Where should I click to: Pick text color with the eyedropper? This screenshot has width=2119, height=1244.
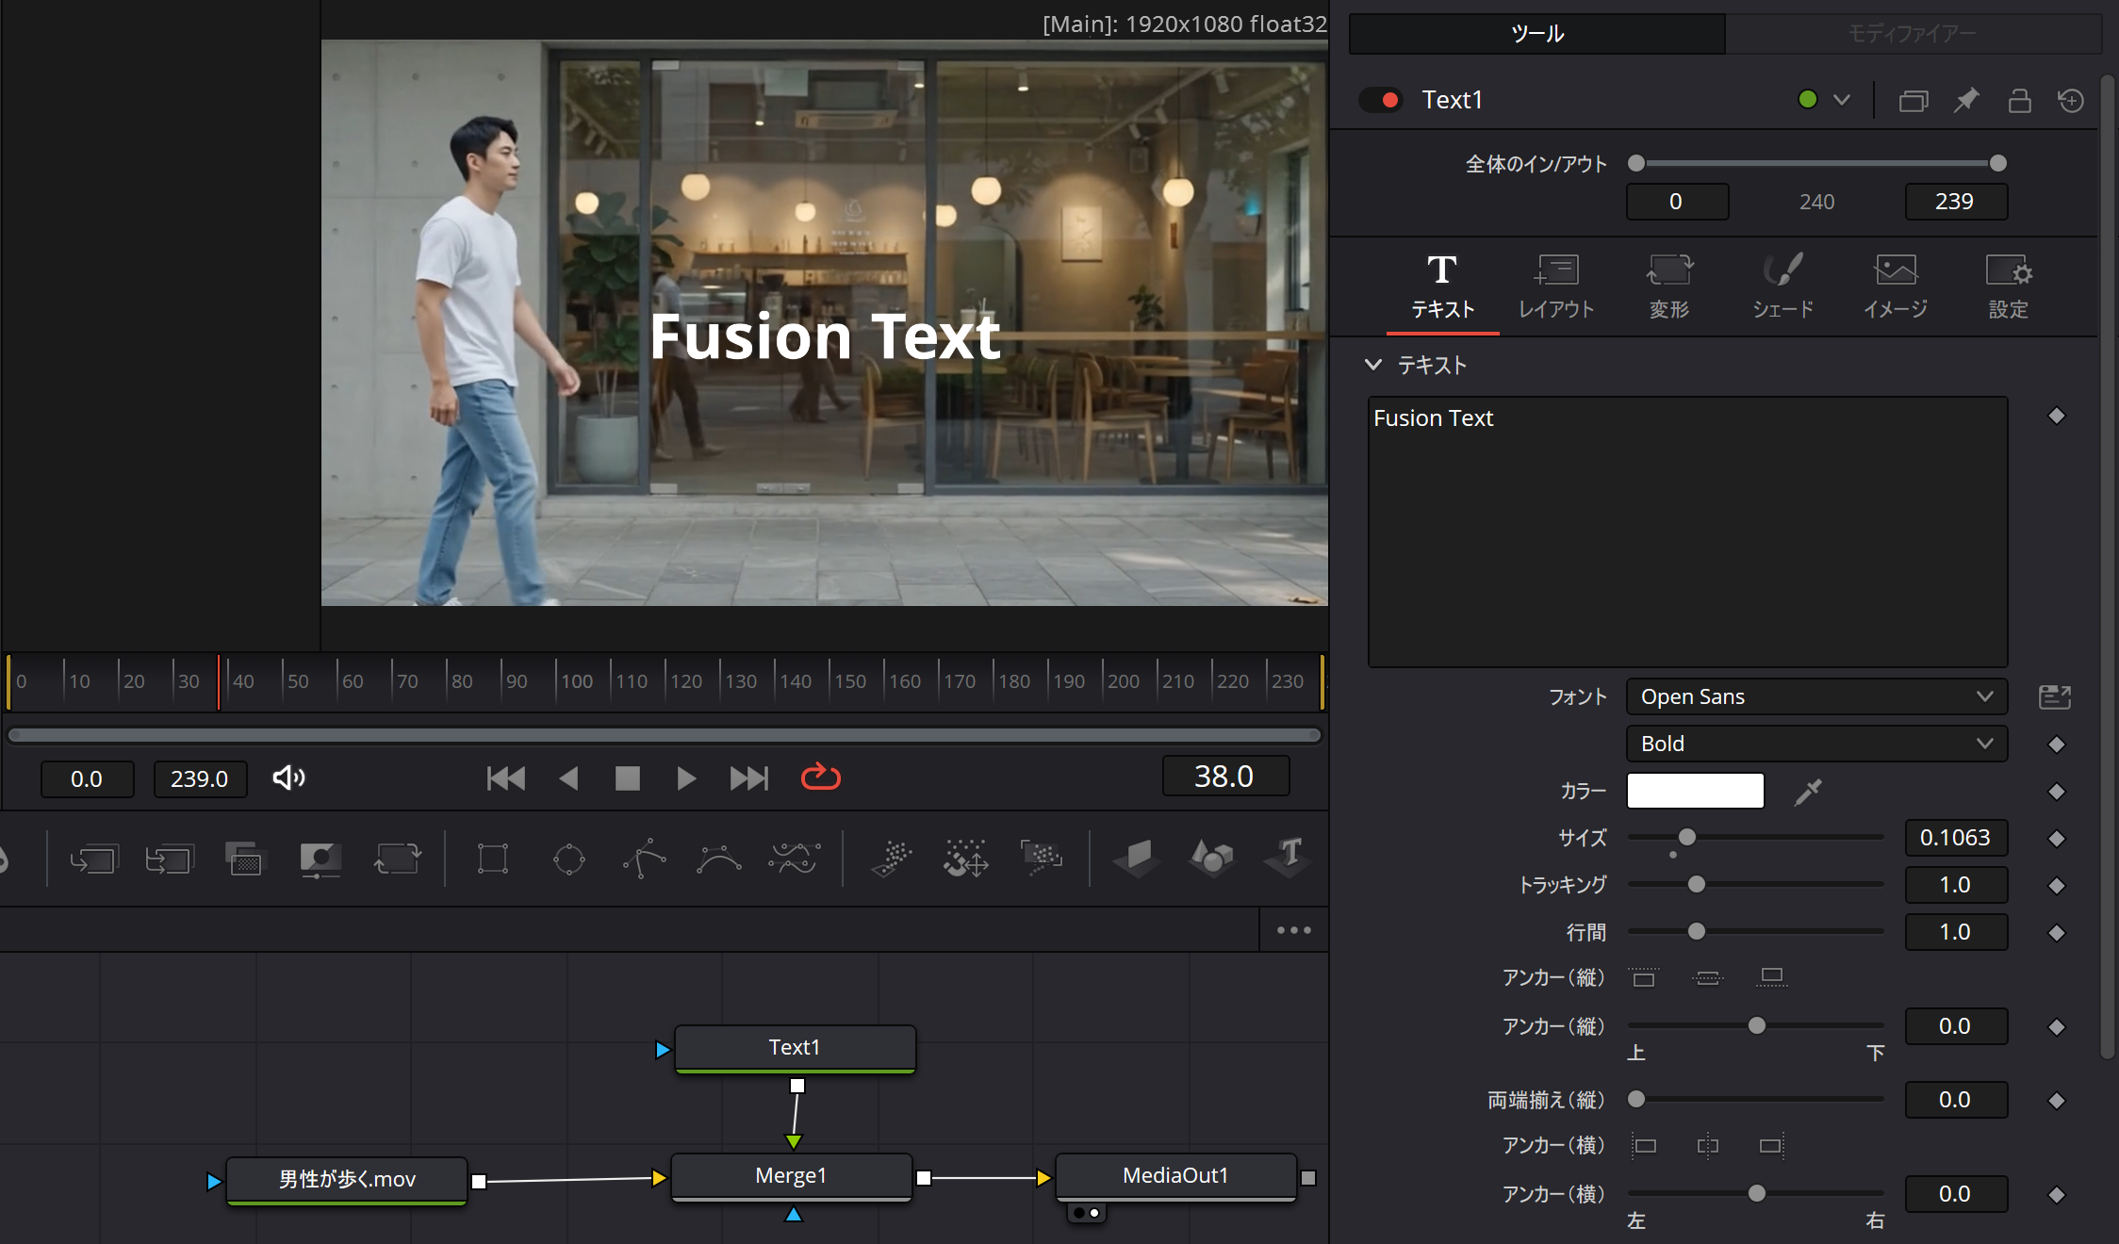(1808, 792)
